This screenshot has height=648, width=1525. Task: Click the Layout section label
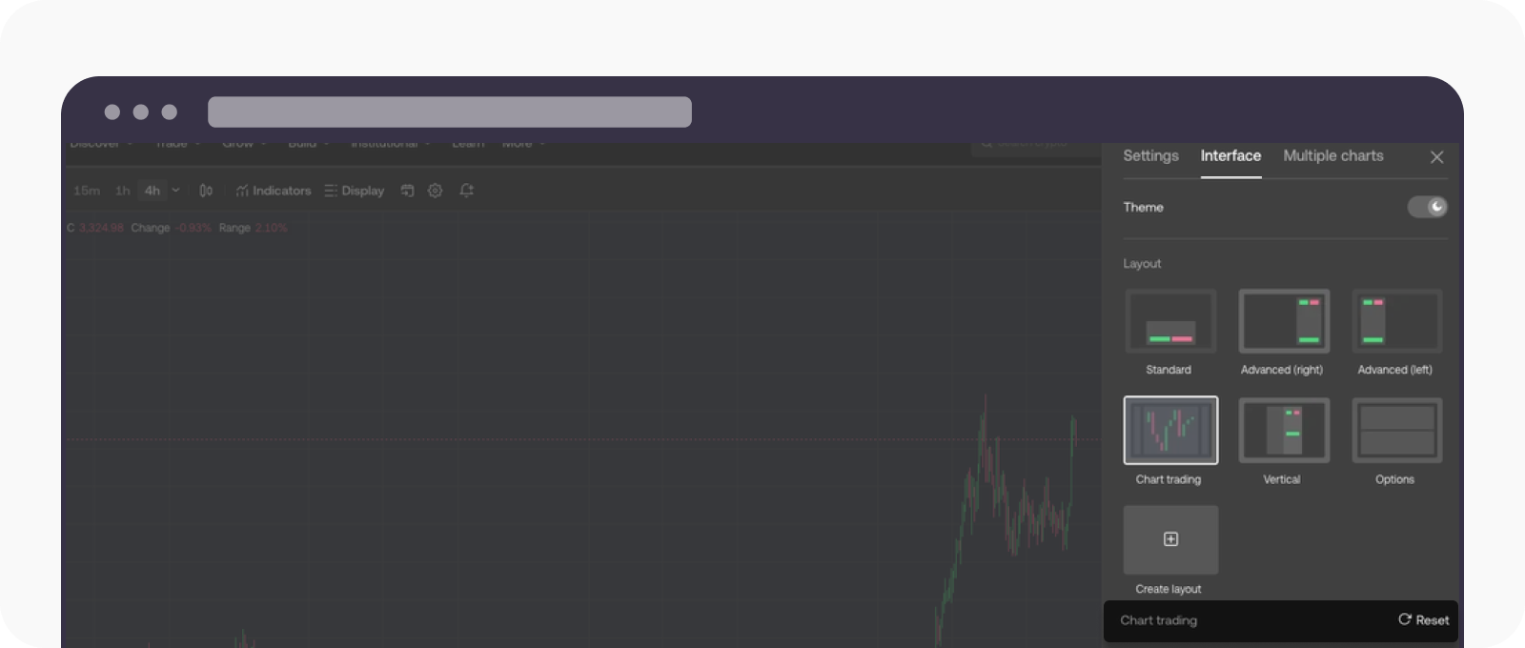click(x=1142, y=263)
